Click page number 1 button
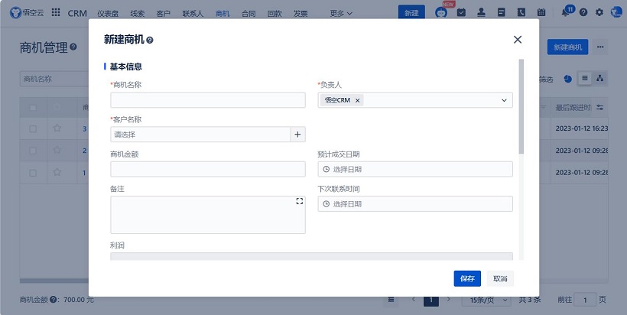This screenshot has width=627, height=315. [x=431, y=300]
